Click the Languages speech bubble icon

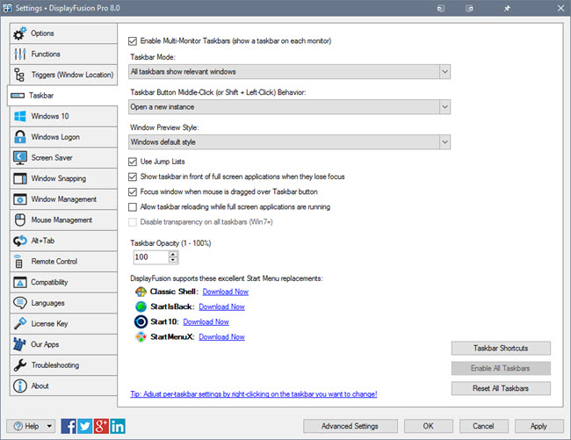(19, 303)
